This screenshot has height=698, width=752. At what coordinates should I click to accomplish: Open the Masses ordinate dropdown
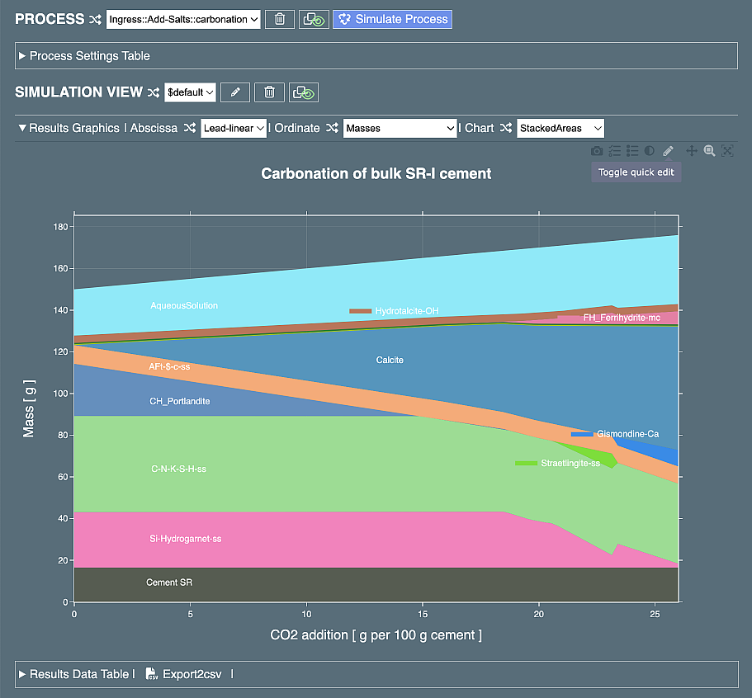click(x=400, y=128)
